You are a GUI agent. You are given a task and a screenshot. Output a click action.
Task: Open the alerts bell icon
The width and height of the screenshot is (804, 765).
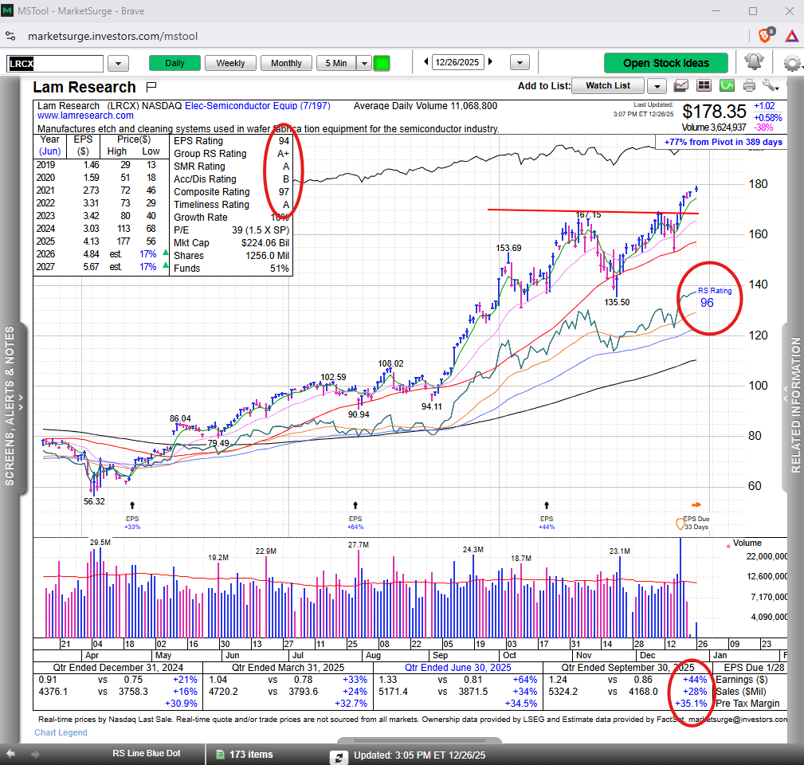click(x=753, y=62)
